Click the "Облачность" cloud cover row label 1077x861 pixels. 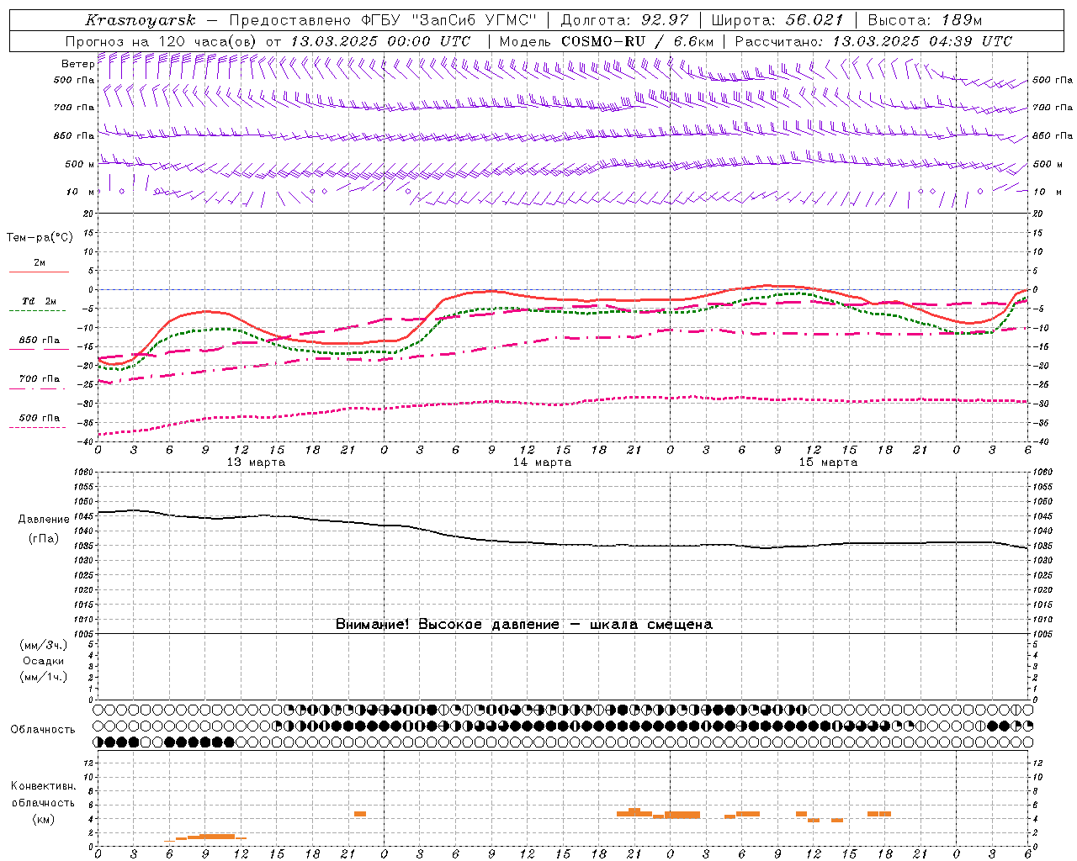point(43,730)
